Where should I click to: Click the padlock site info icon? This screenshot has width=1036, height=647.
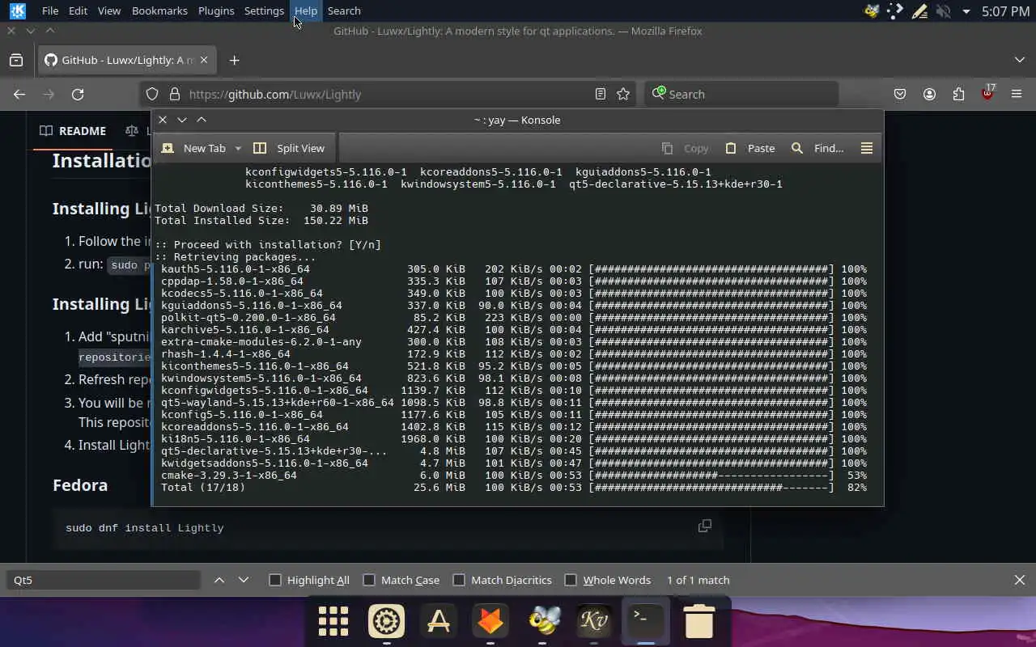coord(173,94)
